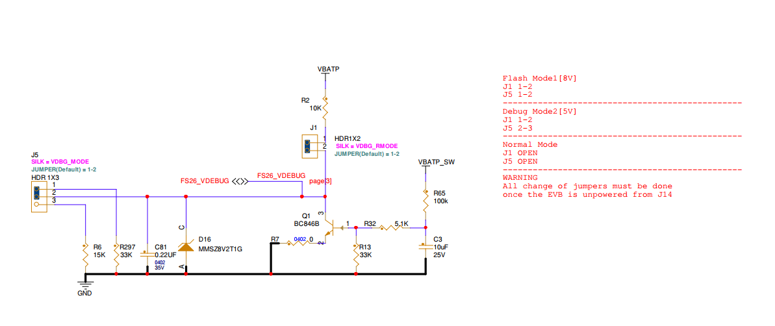Select the D16 zener diode symbol
The width and height of the screenshot is (775, 326).
pyautogui.click(x=185, y=247)
